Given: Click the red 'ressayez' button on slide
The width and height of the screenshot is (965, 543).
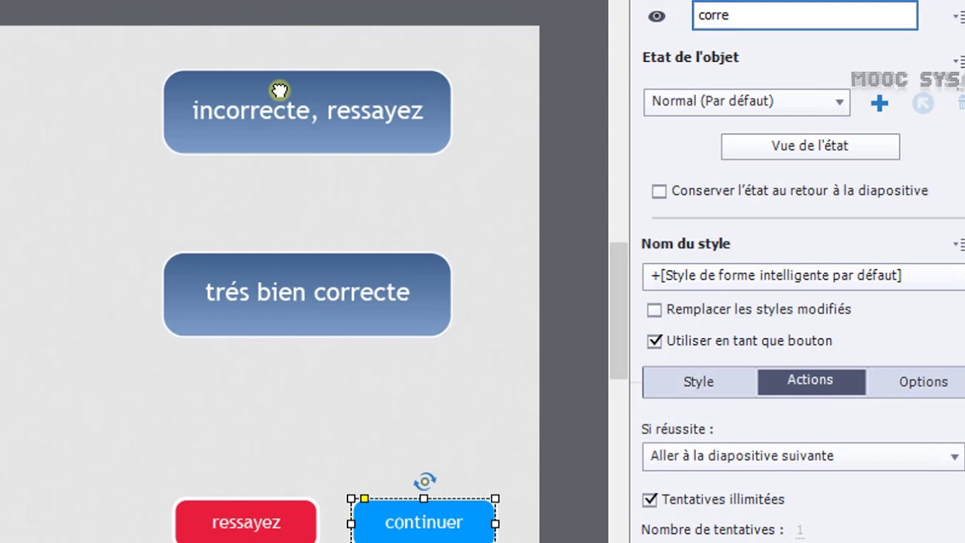Looking at the screenshot, I should click(246, 521).
